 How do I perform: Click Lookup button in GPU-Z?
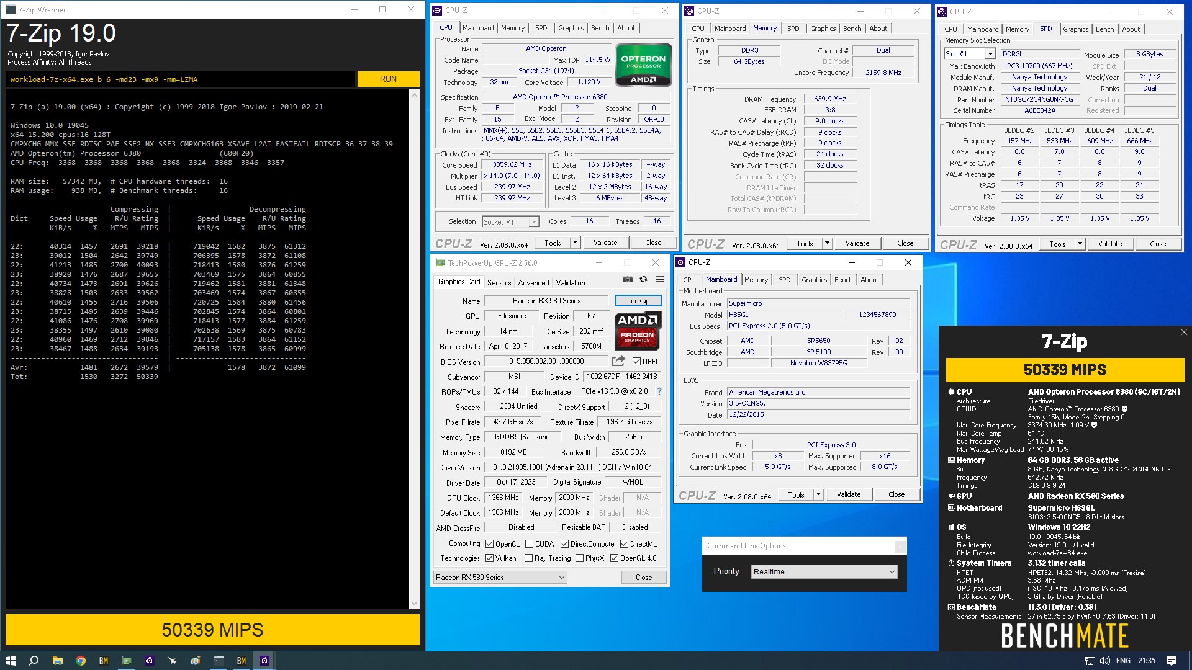pos(638,300)
